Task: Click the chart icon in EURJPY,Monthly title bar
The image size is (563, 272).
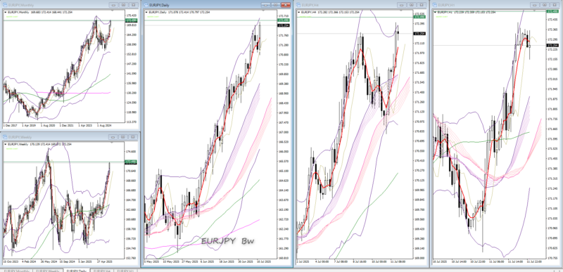Action: coord(5,5)
